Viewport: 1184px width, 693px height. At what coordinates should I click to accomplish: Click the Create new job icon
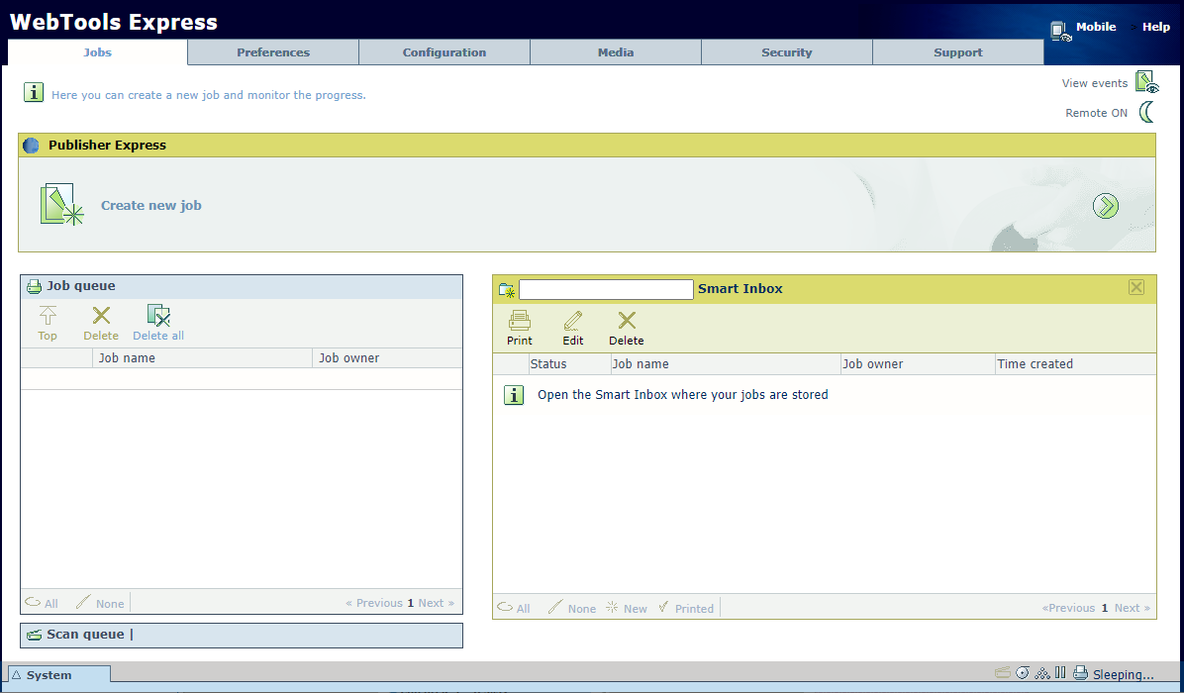61,205
